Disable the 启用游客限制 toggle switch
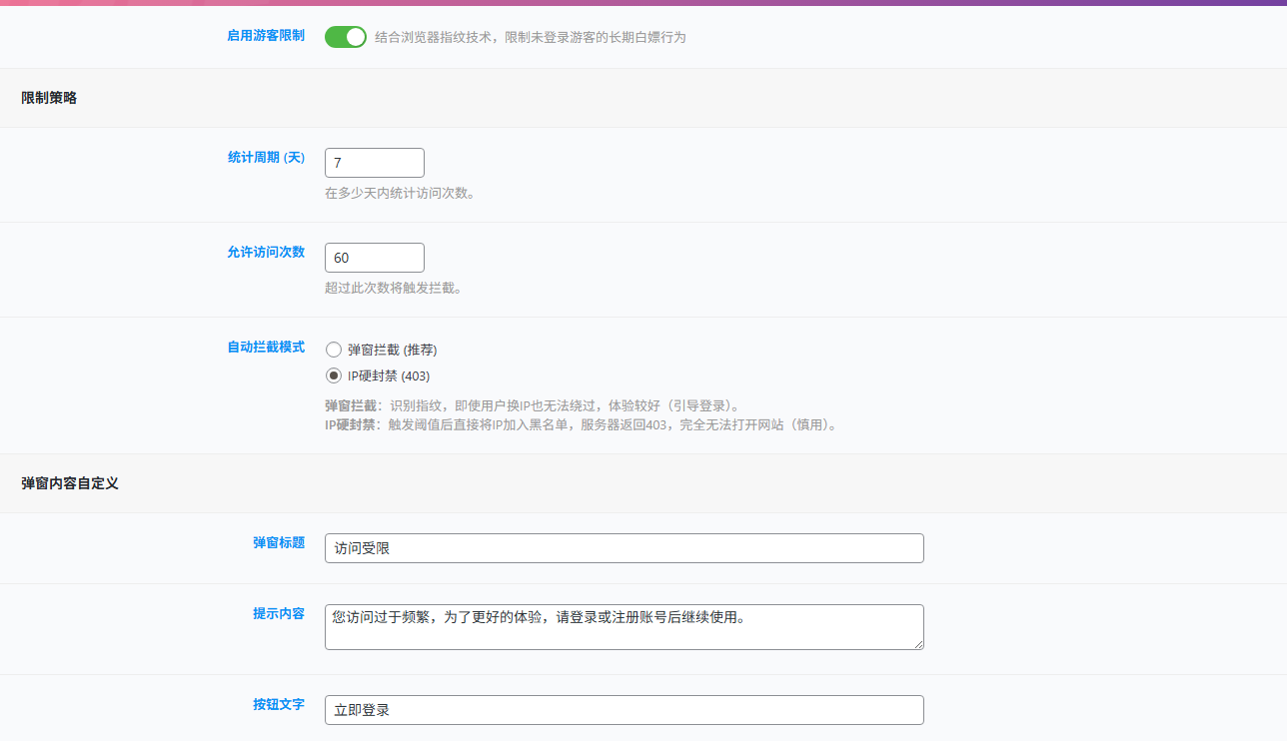 (345, 36)
